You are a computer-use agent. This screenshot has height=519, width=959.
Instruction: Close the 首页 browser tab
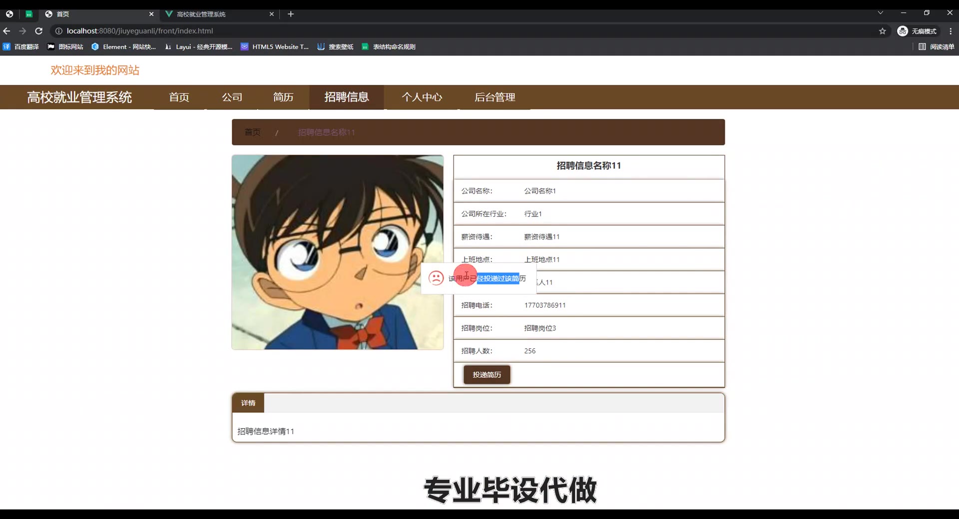151,14
